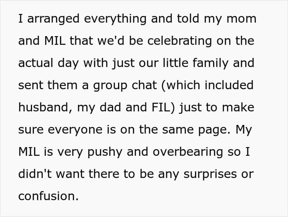Click the word "celebrating" in the paragraph
This screenshot has width=288, height=217.
[180, 41]
